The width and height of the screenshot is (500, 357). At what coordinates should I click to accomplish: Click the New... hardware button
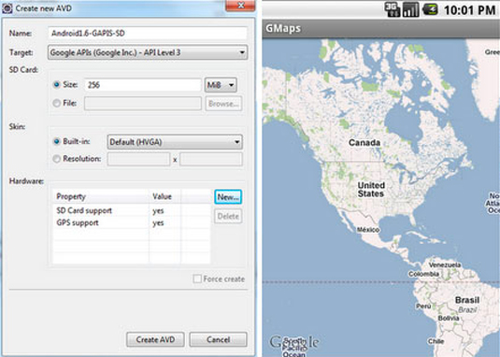click(228, 197)
